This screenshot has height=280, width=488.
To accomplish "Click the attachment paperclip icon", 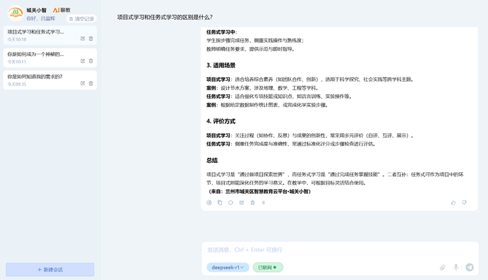I will [443, 268].
